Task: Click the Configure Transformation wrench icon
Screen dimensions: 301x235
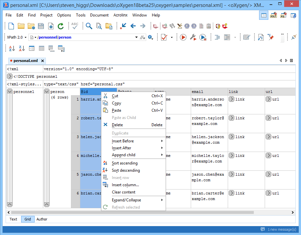Action: [193, 38]
